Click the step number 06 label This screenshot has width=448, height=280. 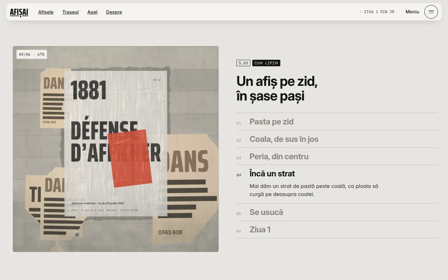pyautogui.click(x=239, y=231)
